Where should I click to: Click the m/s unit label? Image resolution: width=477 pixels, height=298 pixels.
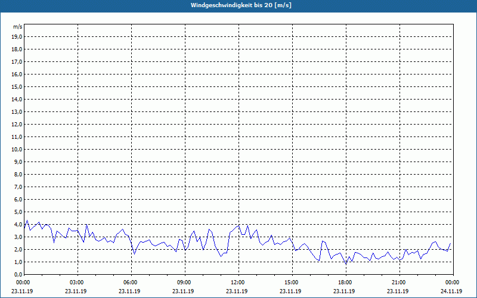point(17,27)
